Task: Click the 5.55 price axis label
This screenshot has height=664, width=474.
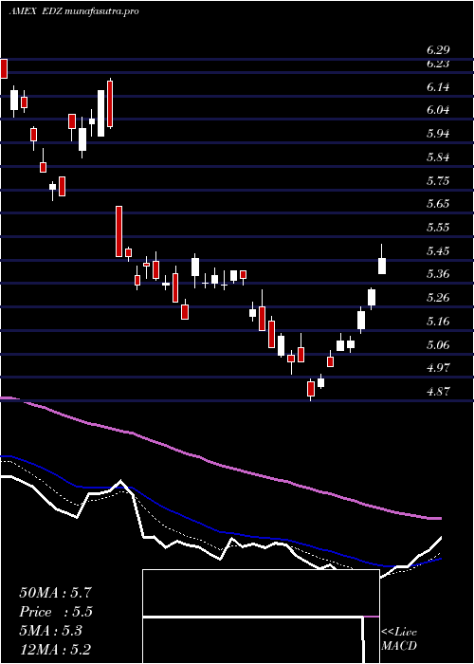Action: point(438,228)
